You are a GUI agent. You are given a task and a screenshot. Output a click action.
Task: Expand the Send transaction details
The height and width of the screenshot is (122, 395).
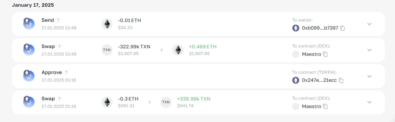coord(369,24)
